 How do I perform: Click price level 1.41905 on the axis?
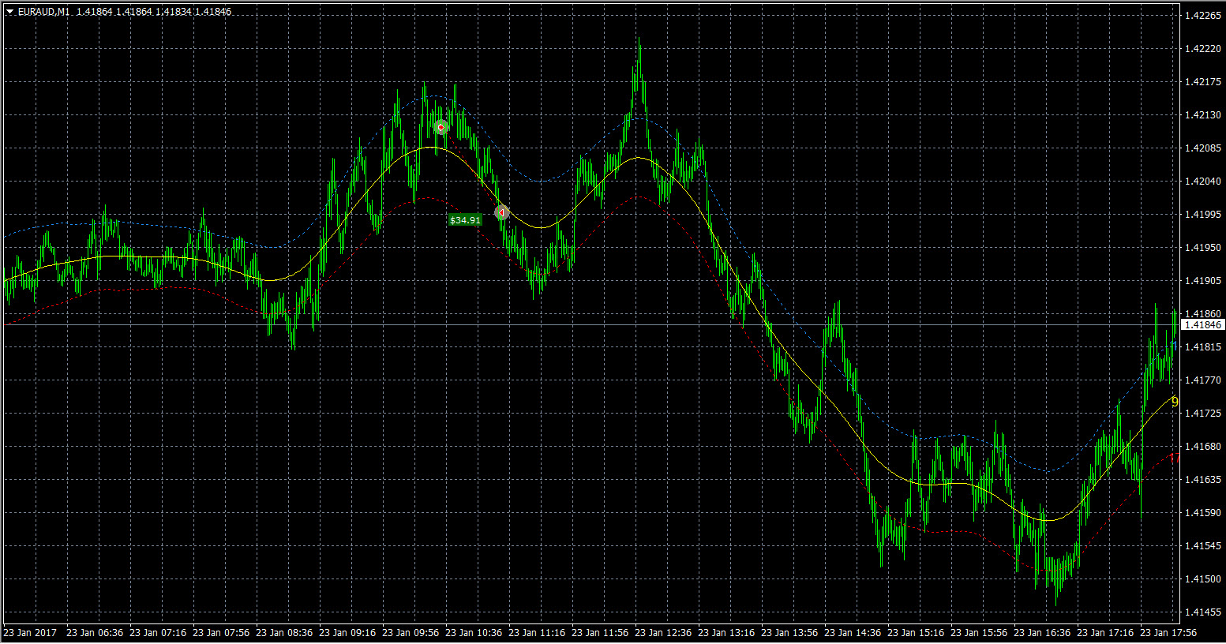tap(1204, 281)
